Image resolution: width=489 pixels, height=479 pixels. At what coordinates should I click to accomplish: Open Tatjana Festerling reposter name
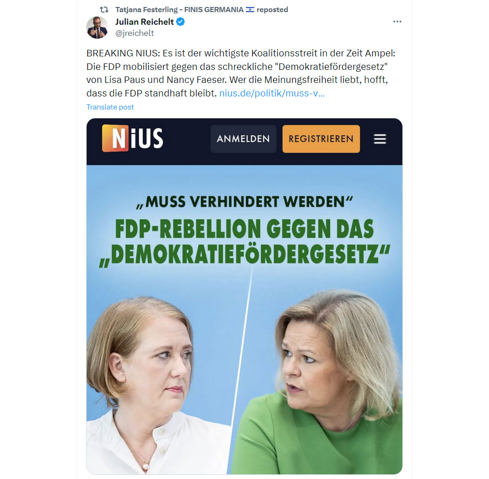(x=179, y=10)
